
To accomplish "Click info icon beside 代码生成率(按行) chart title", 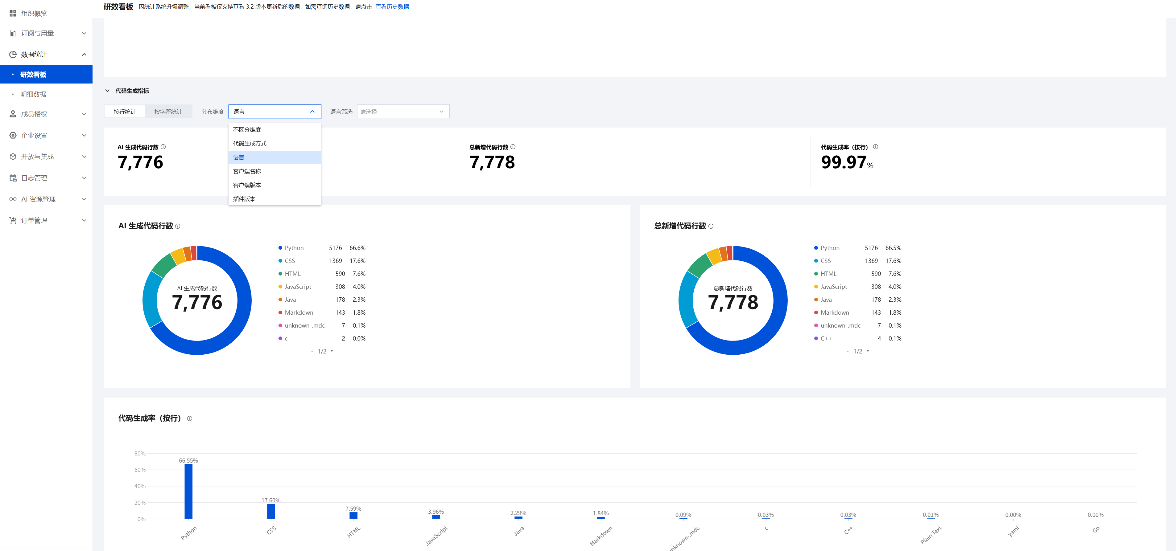I will (189, 418).
